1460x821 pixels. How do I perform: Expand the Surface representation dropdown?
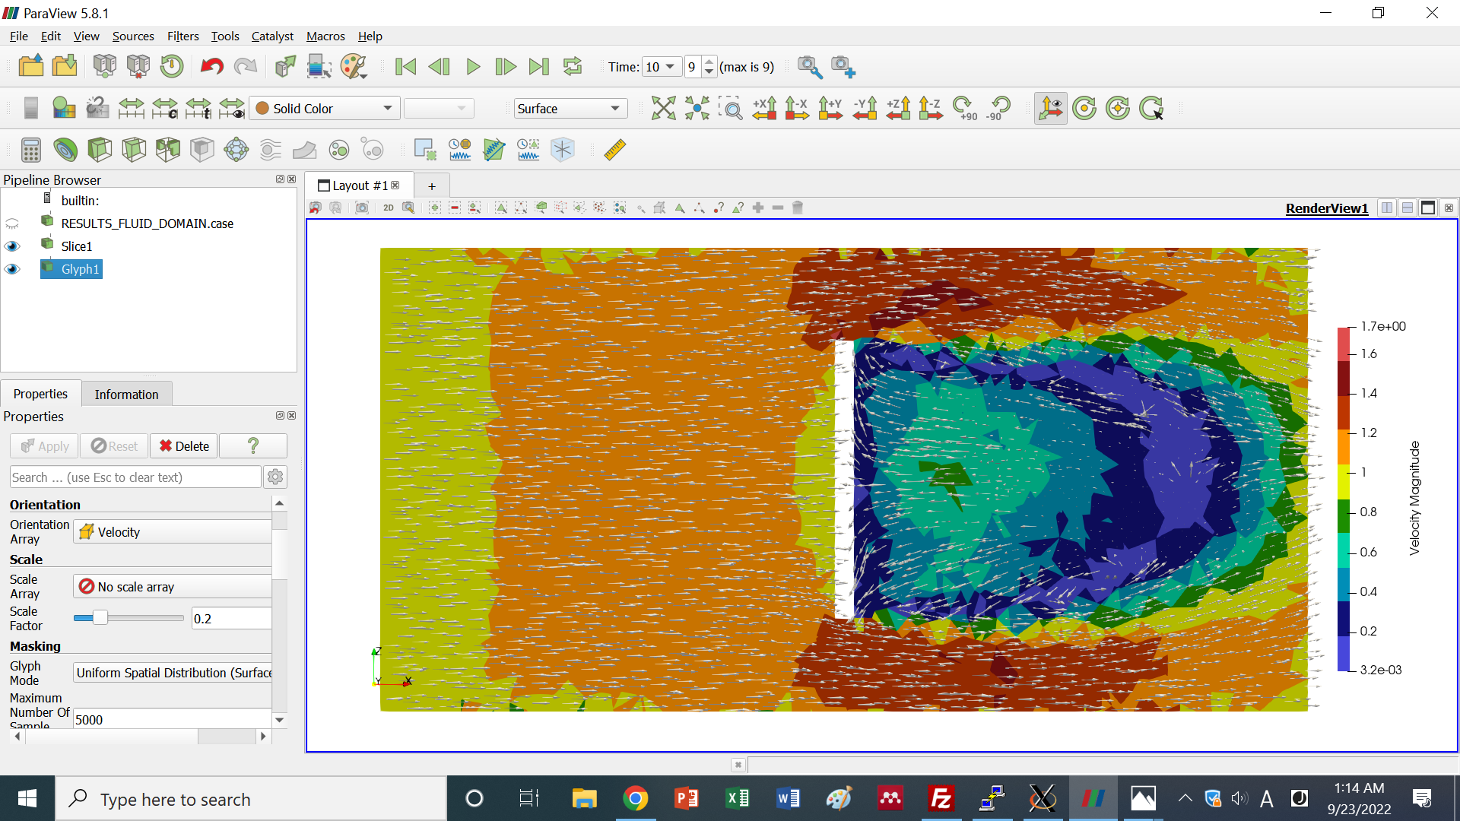tap(570, 109)
